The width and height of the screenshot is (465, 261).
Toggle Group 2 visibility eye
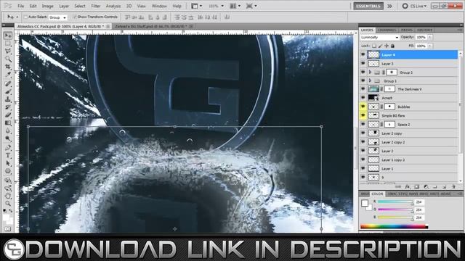pos(363,72)
